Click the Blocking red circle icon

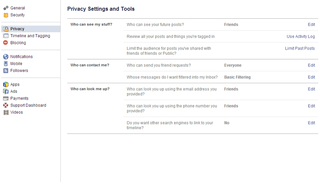click(x=6, y=43)
